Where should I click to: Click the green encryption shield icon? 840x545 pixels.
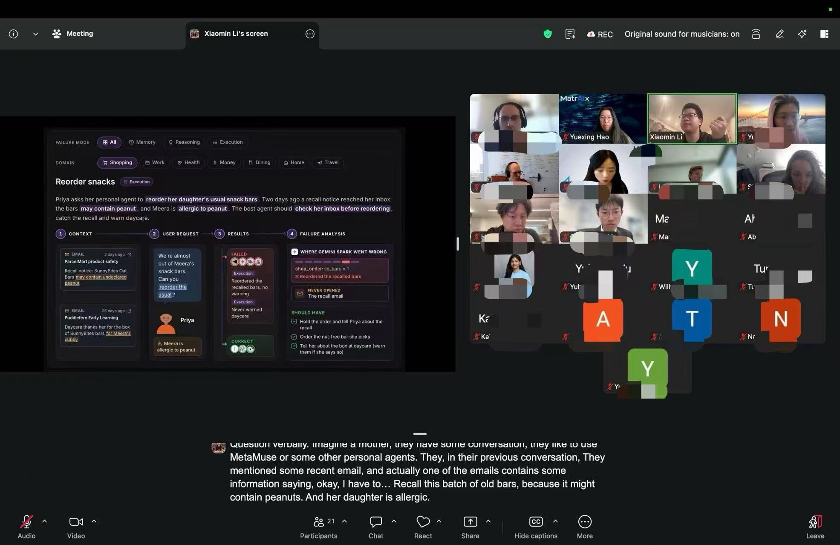548,34
